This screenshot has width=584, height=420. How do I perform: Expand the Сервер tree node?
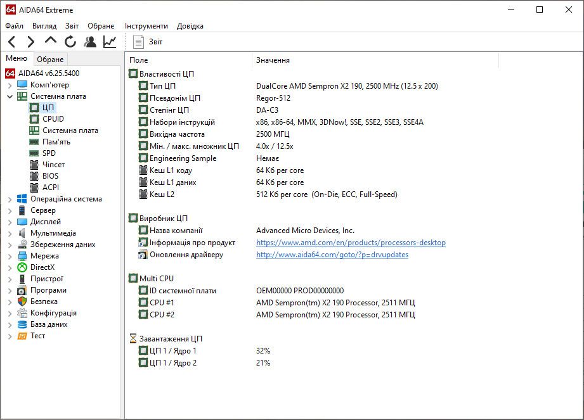10,210
